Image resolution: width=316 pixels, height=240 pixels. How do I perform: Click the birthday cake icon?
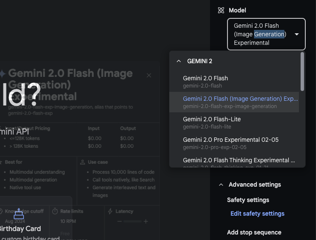point(19,214)
